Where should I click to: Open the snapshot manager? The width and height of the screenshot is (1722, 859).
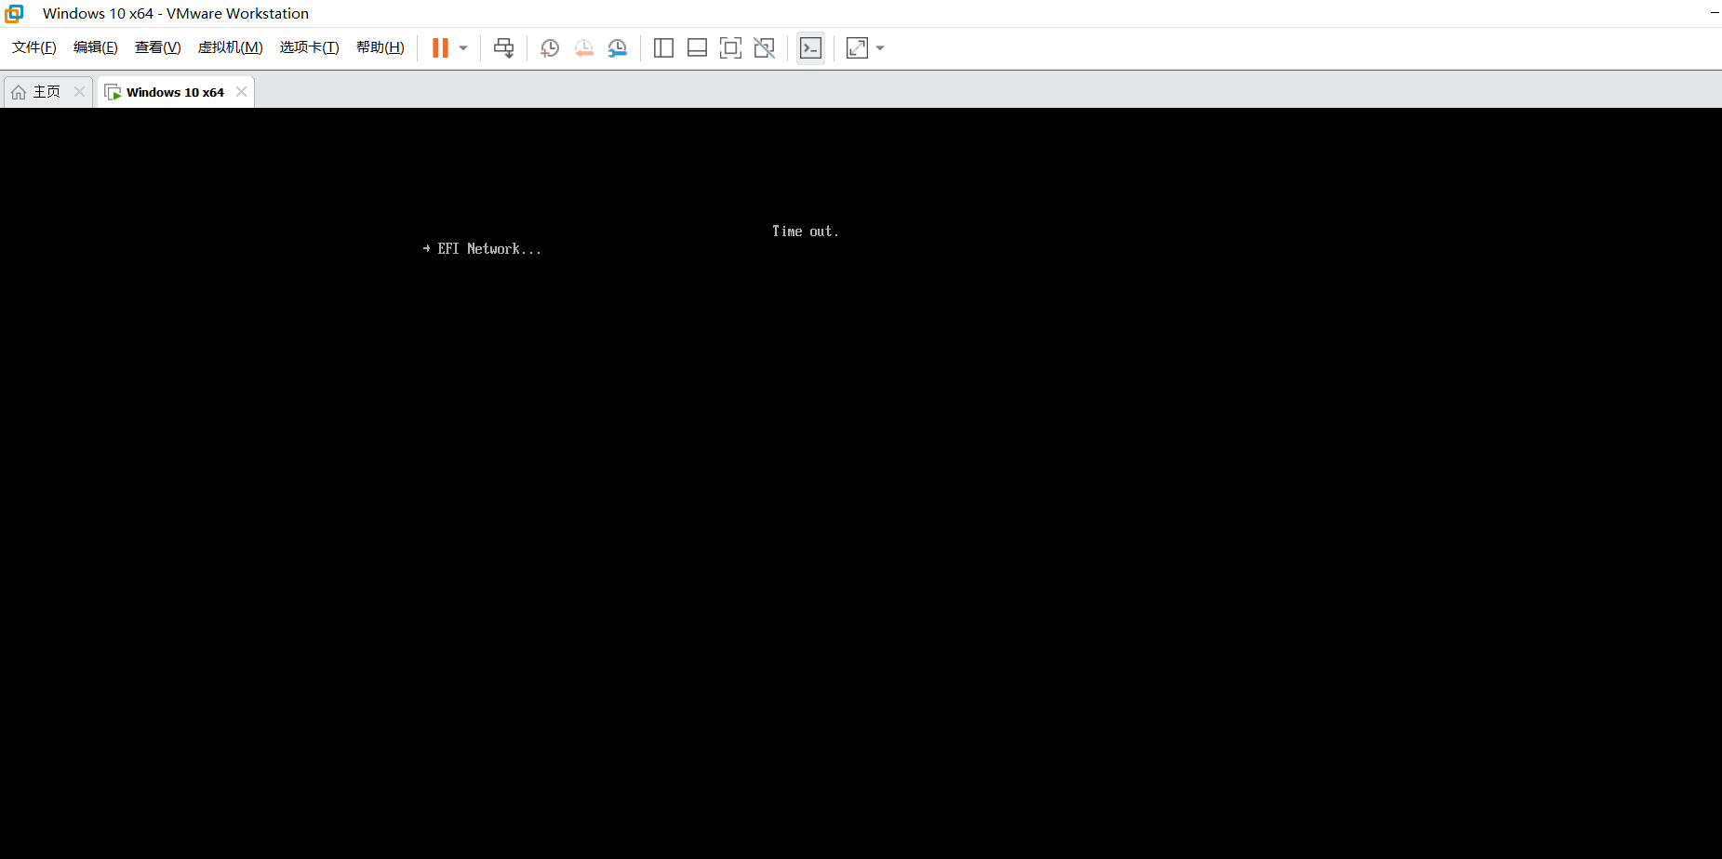617,48
